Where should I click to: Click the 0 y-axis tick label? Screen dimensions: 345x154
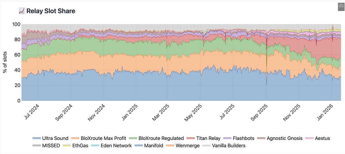(x=19, y=101)
